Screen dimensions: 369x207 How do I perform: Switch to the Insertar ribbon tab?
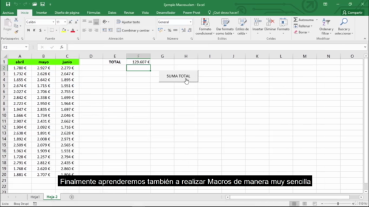[x=42, y=13]
